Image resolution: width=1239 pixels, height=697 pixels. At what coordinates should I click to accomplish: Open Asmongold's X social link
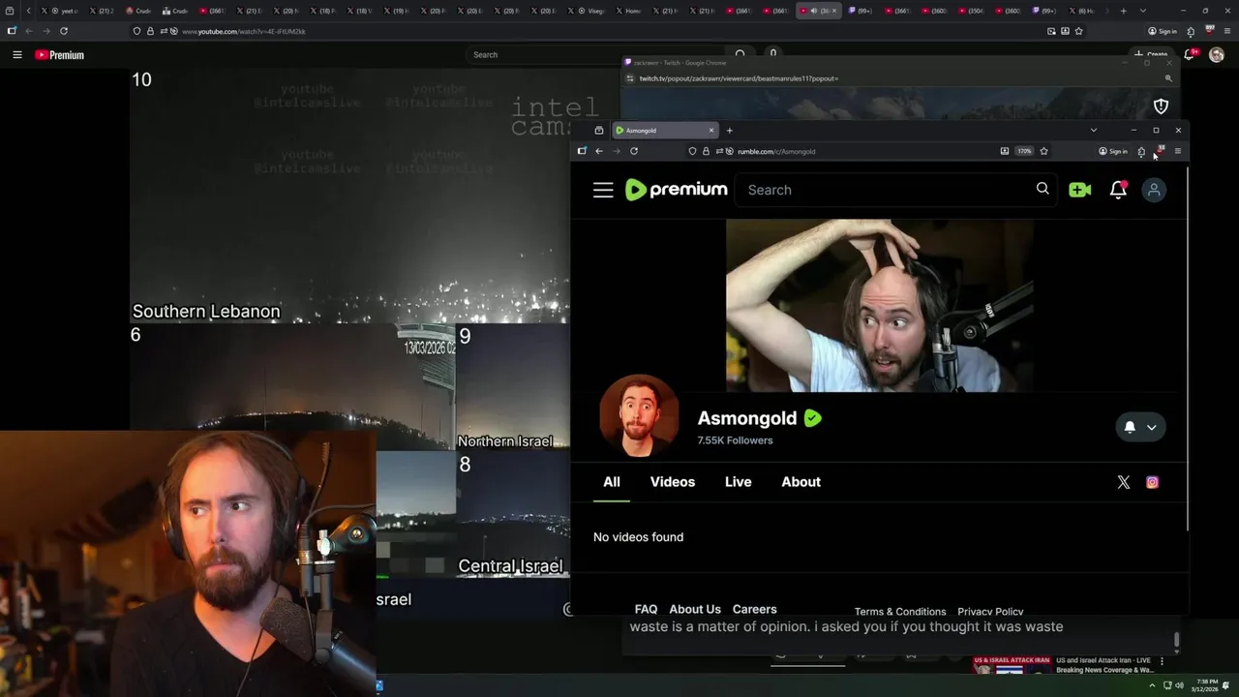click(1124, 482)
